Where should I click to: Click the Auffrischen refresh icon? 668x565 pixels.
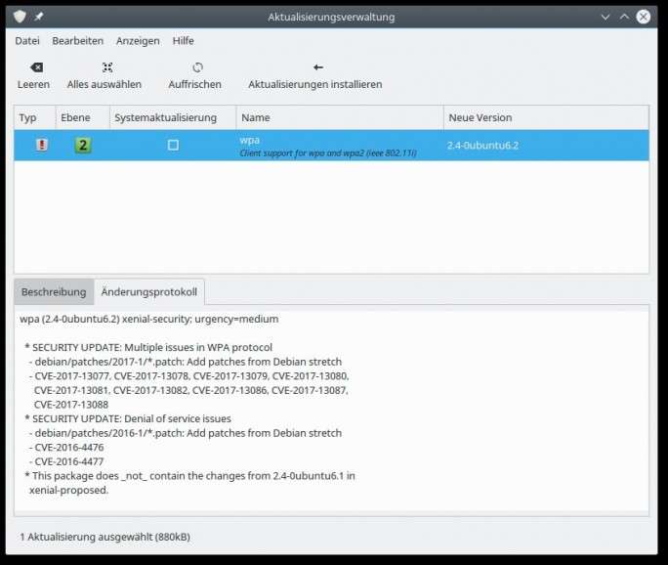tap(197, 67)
